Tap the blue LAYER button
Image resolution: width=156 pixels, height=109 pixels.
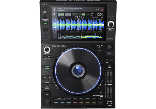click(x=46, y=36)
